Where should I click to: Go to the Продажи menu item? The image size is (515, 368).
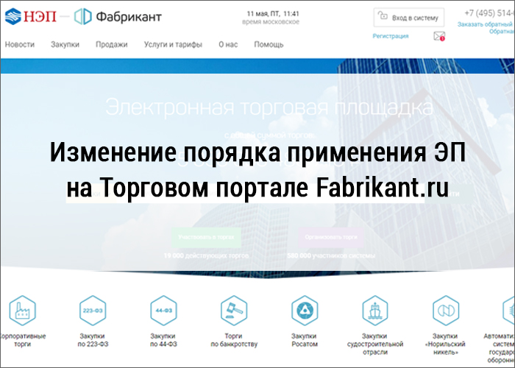111,44
